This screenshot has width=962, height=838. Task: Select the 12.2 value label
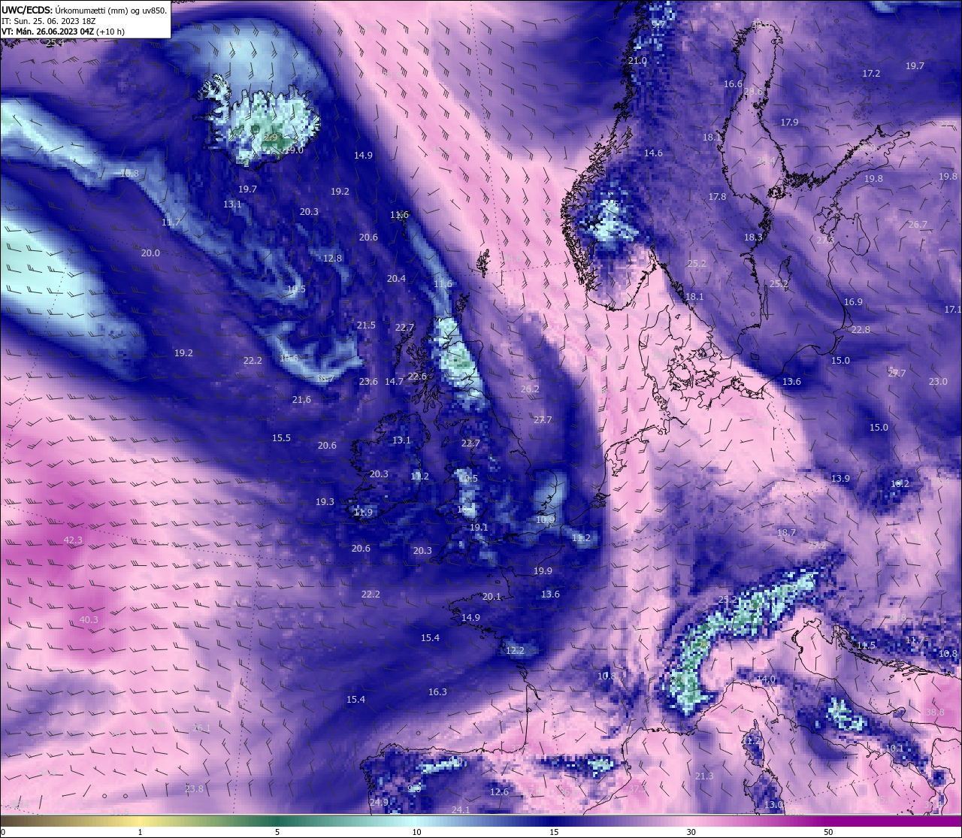[515, 650]
